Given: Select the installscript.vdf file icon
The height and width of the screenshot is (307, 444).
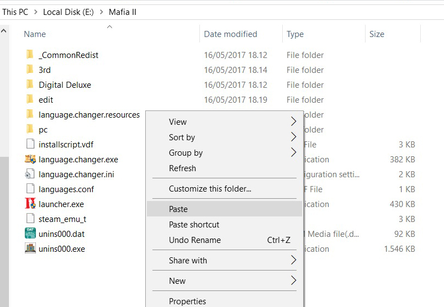Looking at the screenshot, I should pyautogui.click(x=30, y=145).
